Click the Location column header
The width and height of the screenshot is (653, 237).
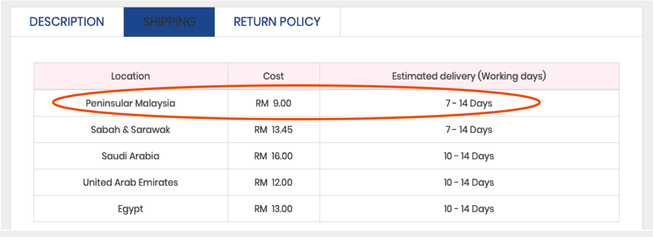pyautogui.click(x=131, y=76)
